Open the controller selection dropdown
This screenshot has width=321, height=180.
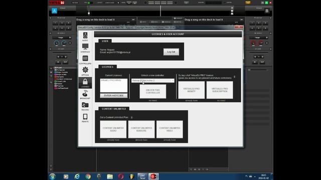pos(152,80)
